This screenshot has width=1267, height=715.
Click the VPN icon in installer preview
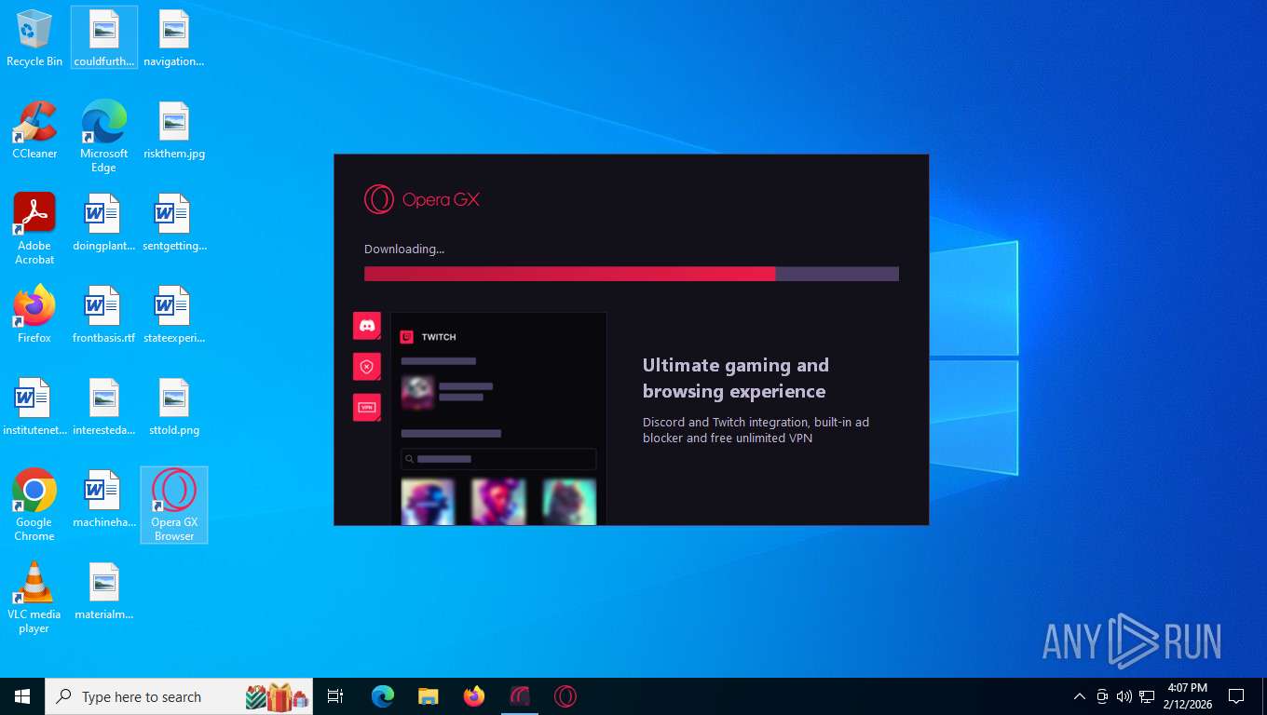point(367,408)
